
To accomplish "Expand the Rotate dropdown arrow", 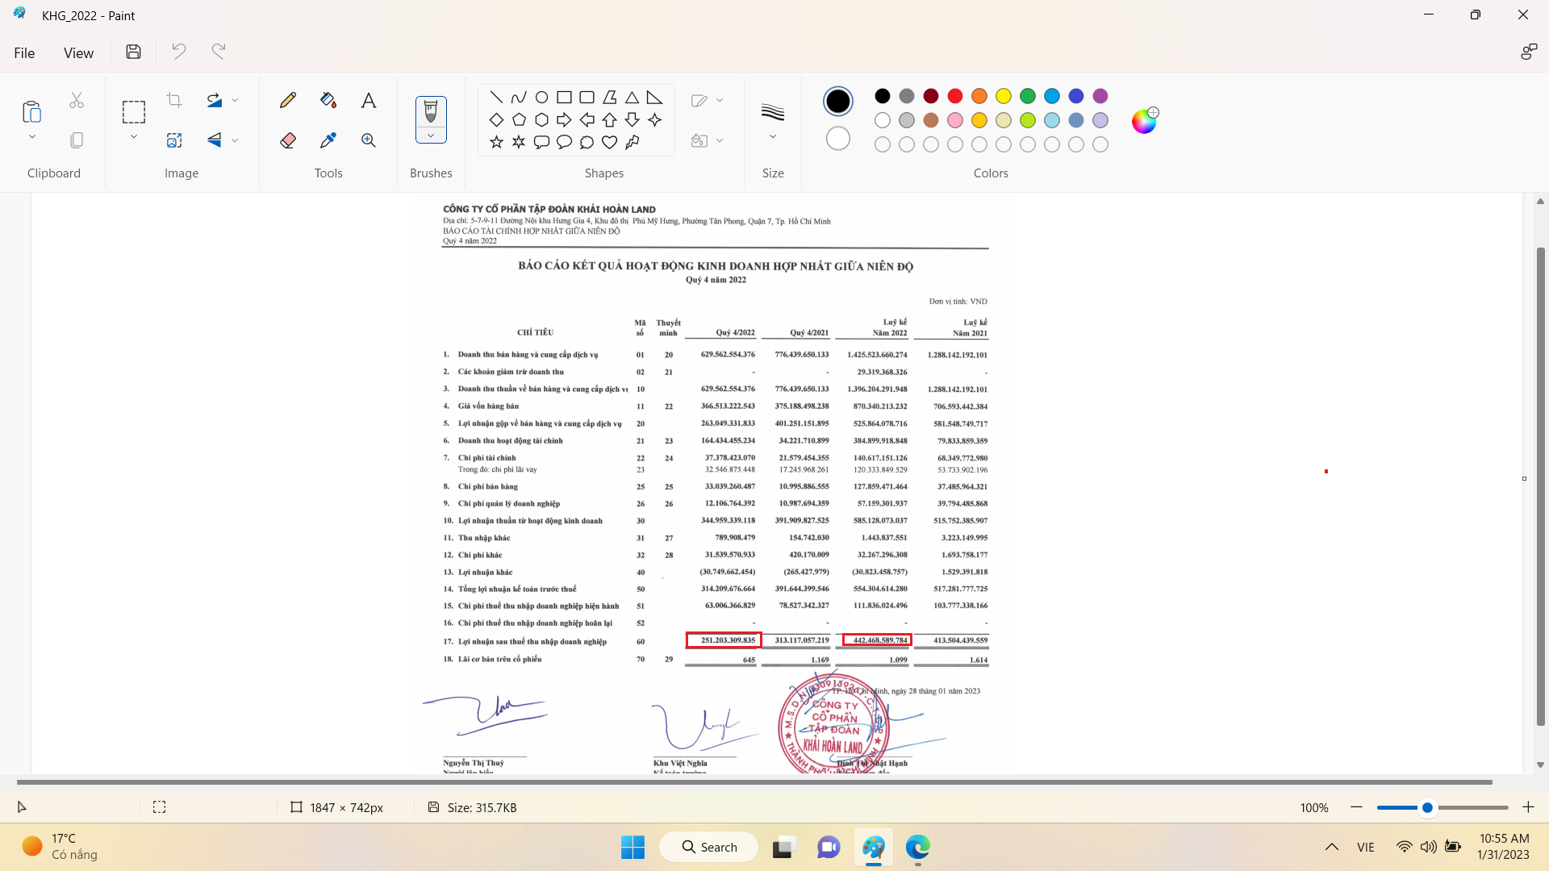I will tap(235, 100).
